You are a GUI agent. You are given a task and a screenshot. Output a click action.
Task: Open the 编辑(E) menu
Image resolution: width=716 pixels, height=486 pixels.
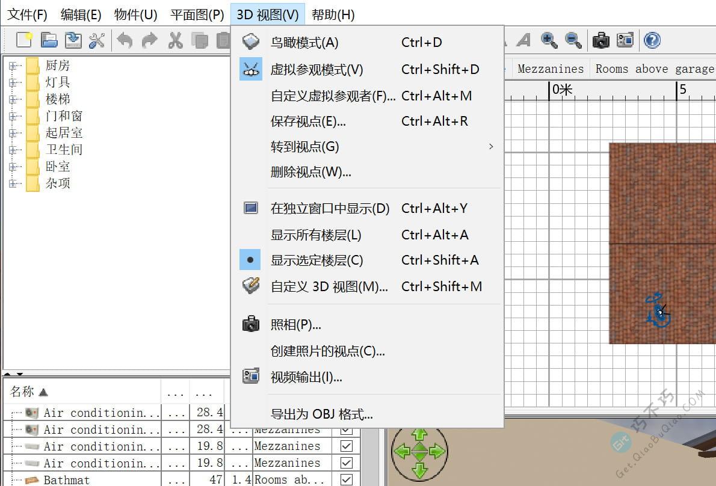tap(81, 14)
